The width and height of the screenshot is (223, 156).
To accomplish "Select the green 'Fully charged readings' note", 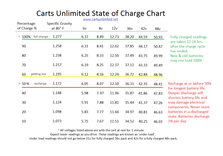I will 188,49.
